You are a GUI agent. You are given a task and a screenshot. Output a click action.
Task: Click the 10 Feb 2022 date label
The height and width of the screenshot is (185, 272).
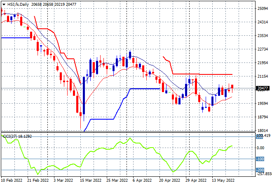(x=12, y=180)
